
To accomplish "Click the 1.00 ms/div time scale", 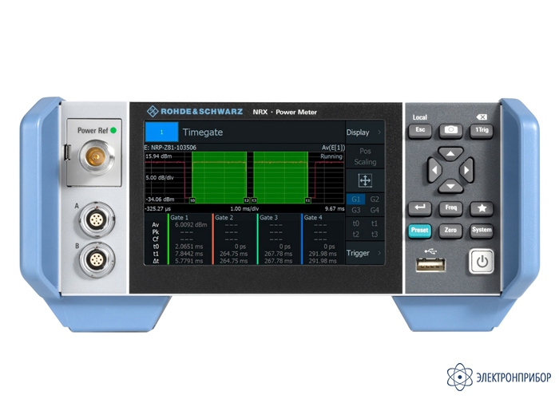I will point(244,209).
